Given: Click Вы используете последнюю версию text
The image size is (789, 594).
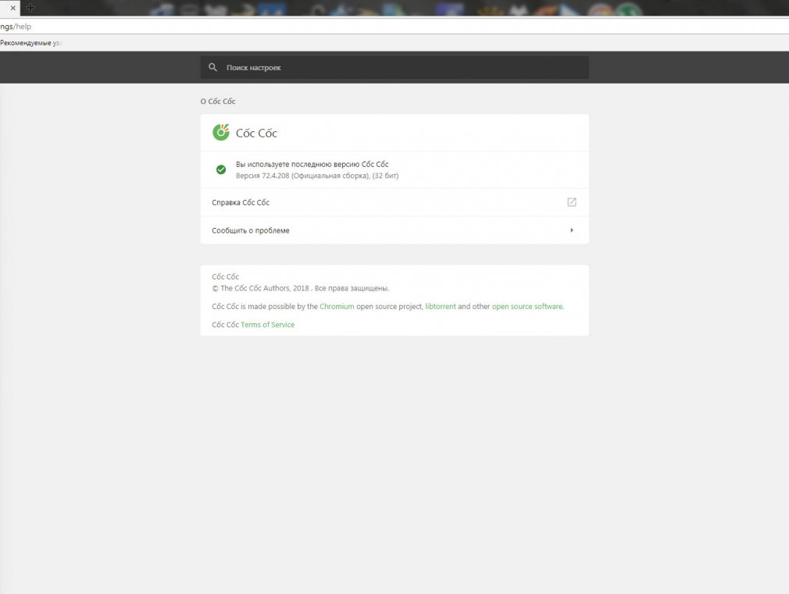Looking at the screenshot, I should pyautogui.click(x=312, y=164).
